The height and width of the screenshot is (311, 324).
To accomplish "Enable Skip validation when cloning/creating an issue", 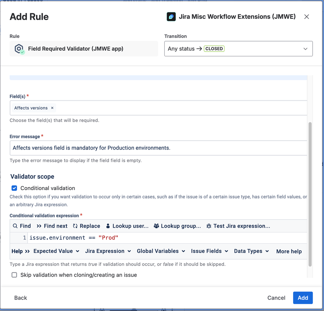I will pos(14,275).
